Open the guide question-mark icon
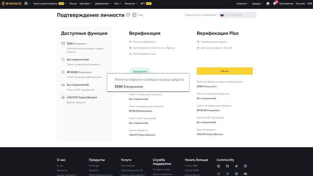Screen dimensions: 313x176 pos(134,15)
